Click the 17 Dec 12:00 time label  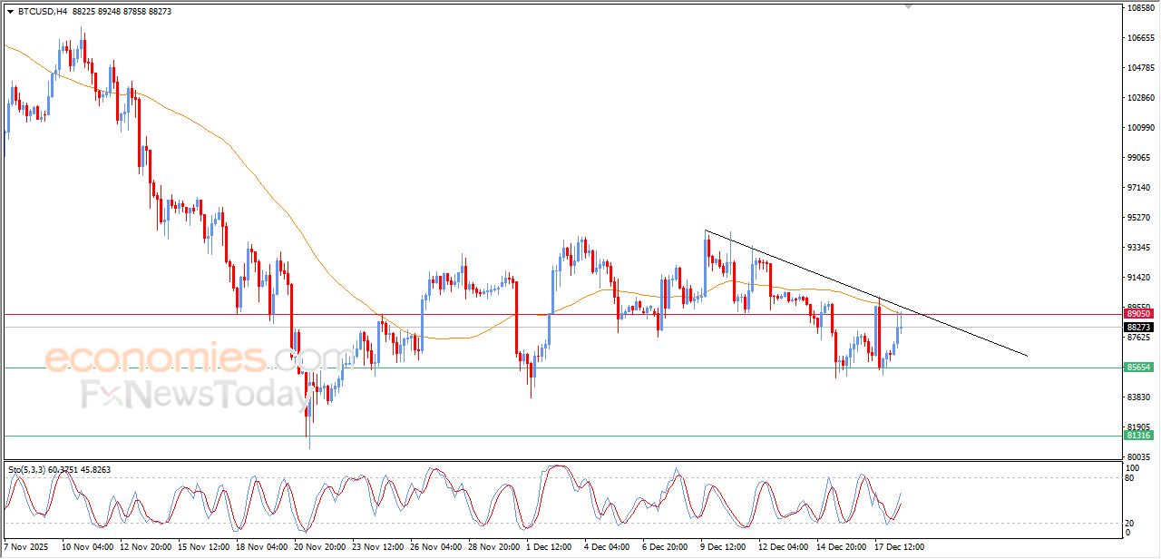tap(900, 547)
